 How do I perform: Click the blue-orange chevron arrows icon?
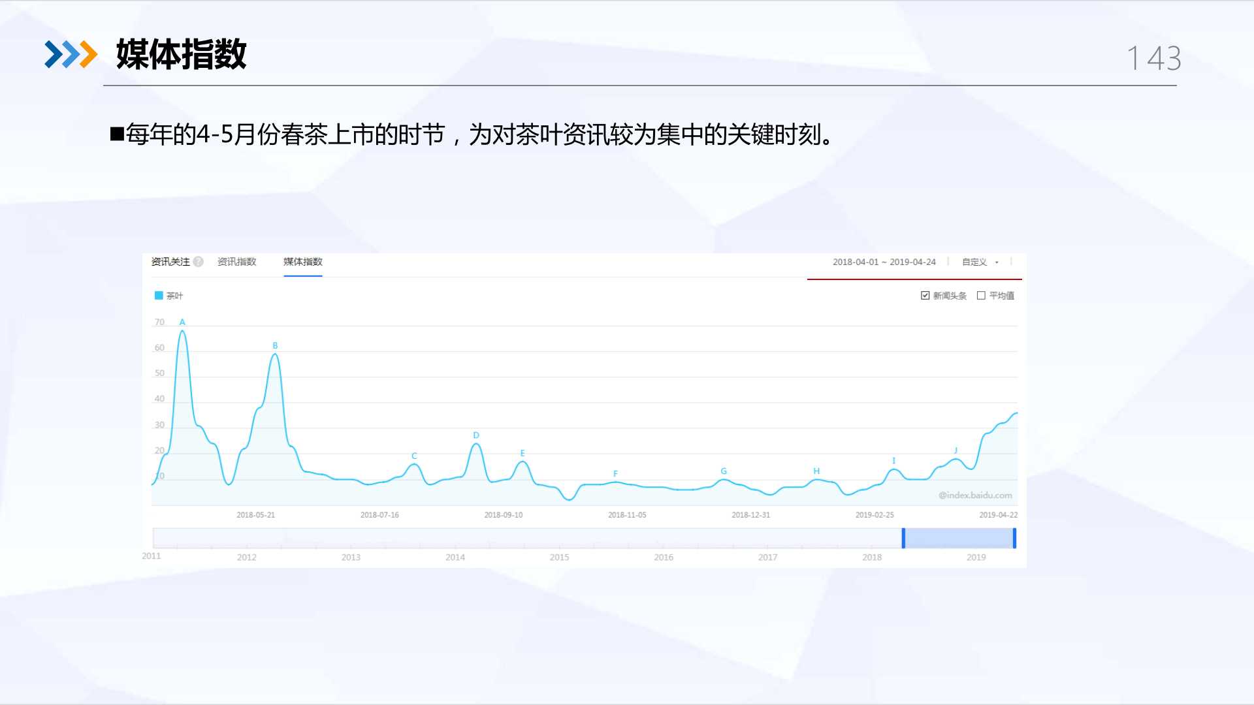point(71,54)
